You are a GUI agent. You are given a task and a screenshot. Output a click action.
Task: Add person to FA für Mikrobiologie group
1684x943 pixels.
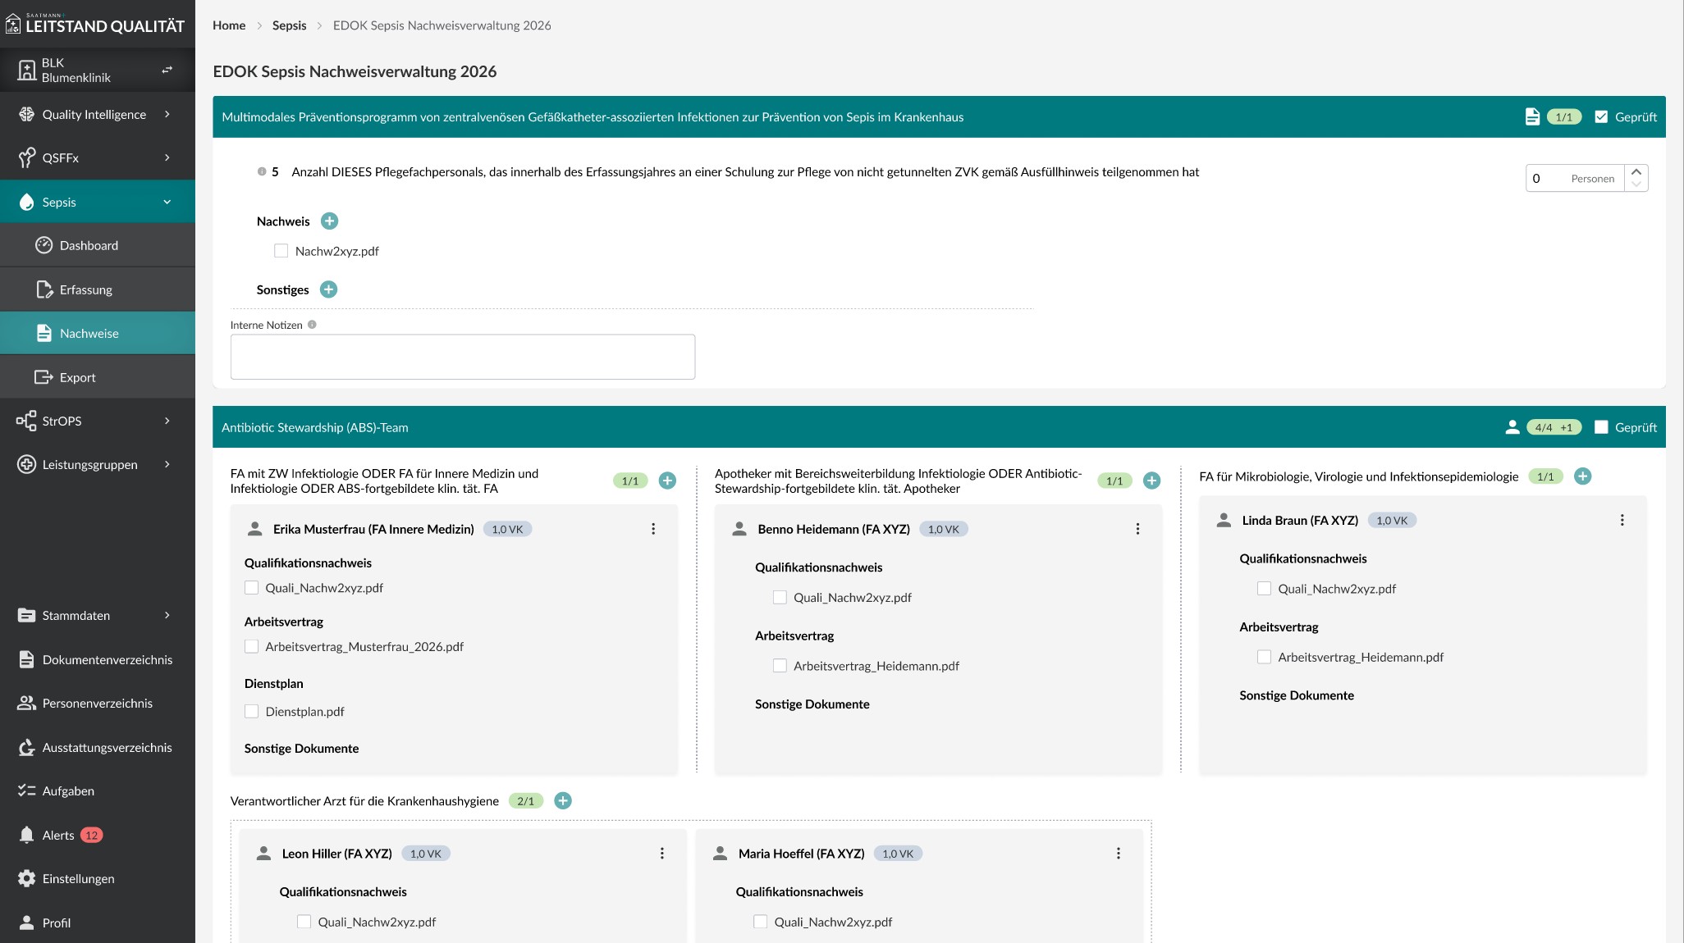pyautogui.click(x=1582, y=476)
